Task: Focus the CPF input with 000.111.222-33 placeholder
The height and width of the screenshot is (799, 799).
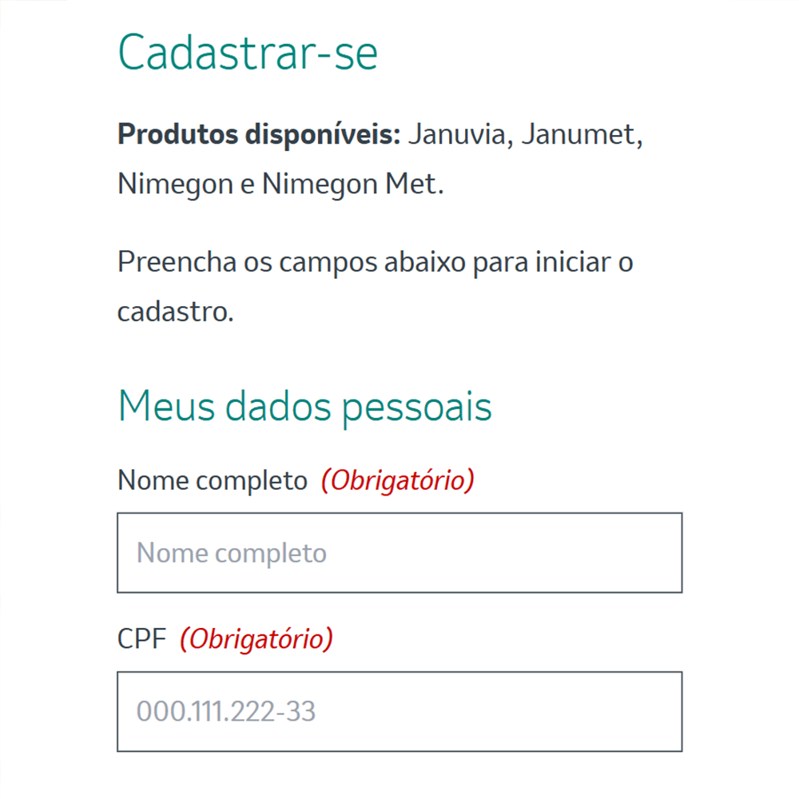Action: 399,711
